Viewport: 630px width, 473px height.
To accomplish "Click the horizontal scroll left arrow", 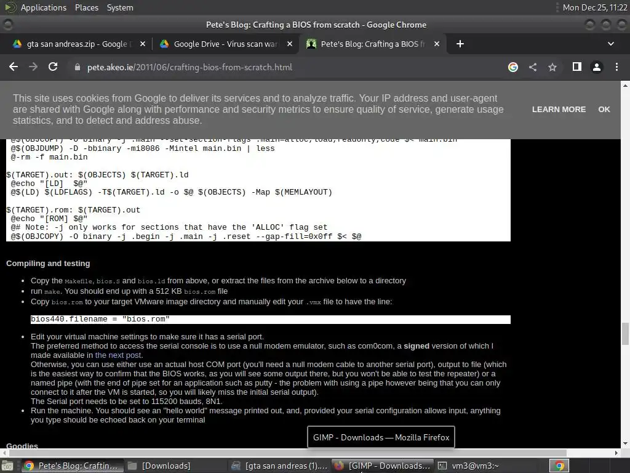I will click(3, 453).
